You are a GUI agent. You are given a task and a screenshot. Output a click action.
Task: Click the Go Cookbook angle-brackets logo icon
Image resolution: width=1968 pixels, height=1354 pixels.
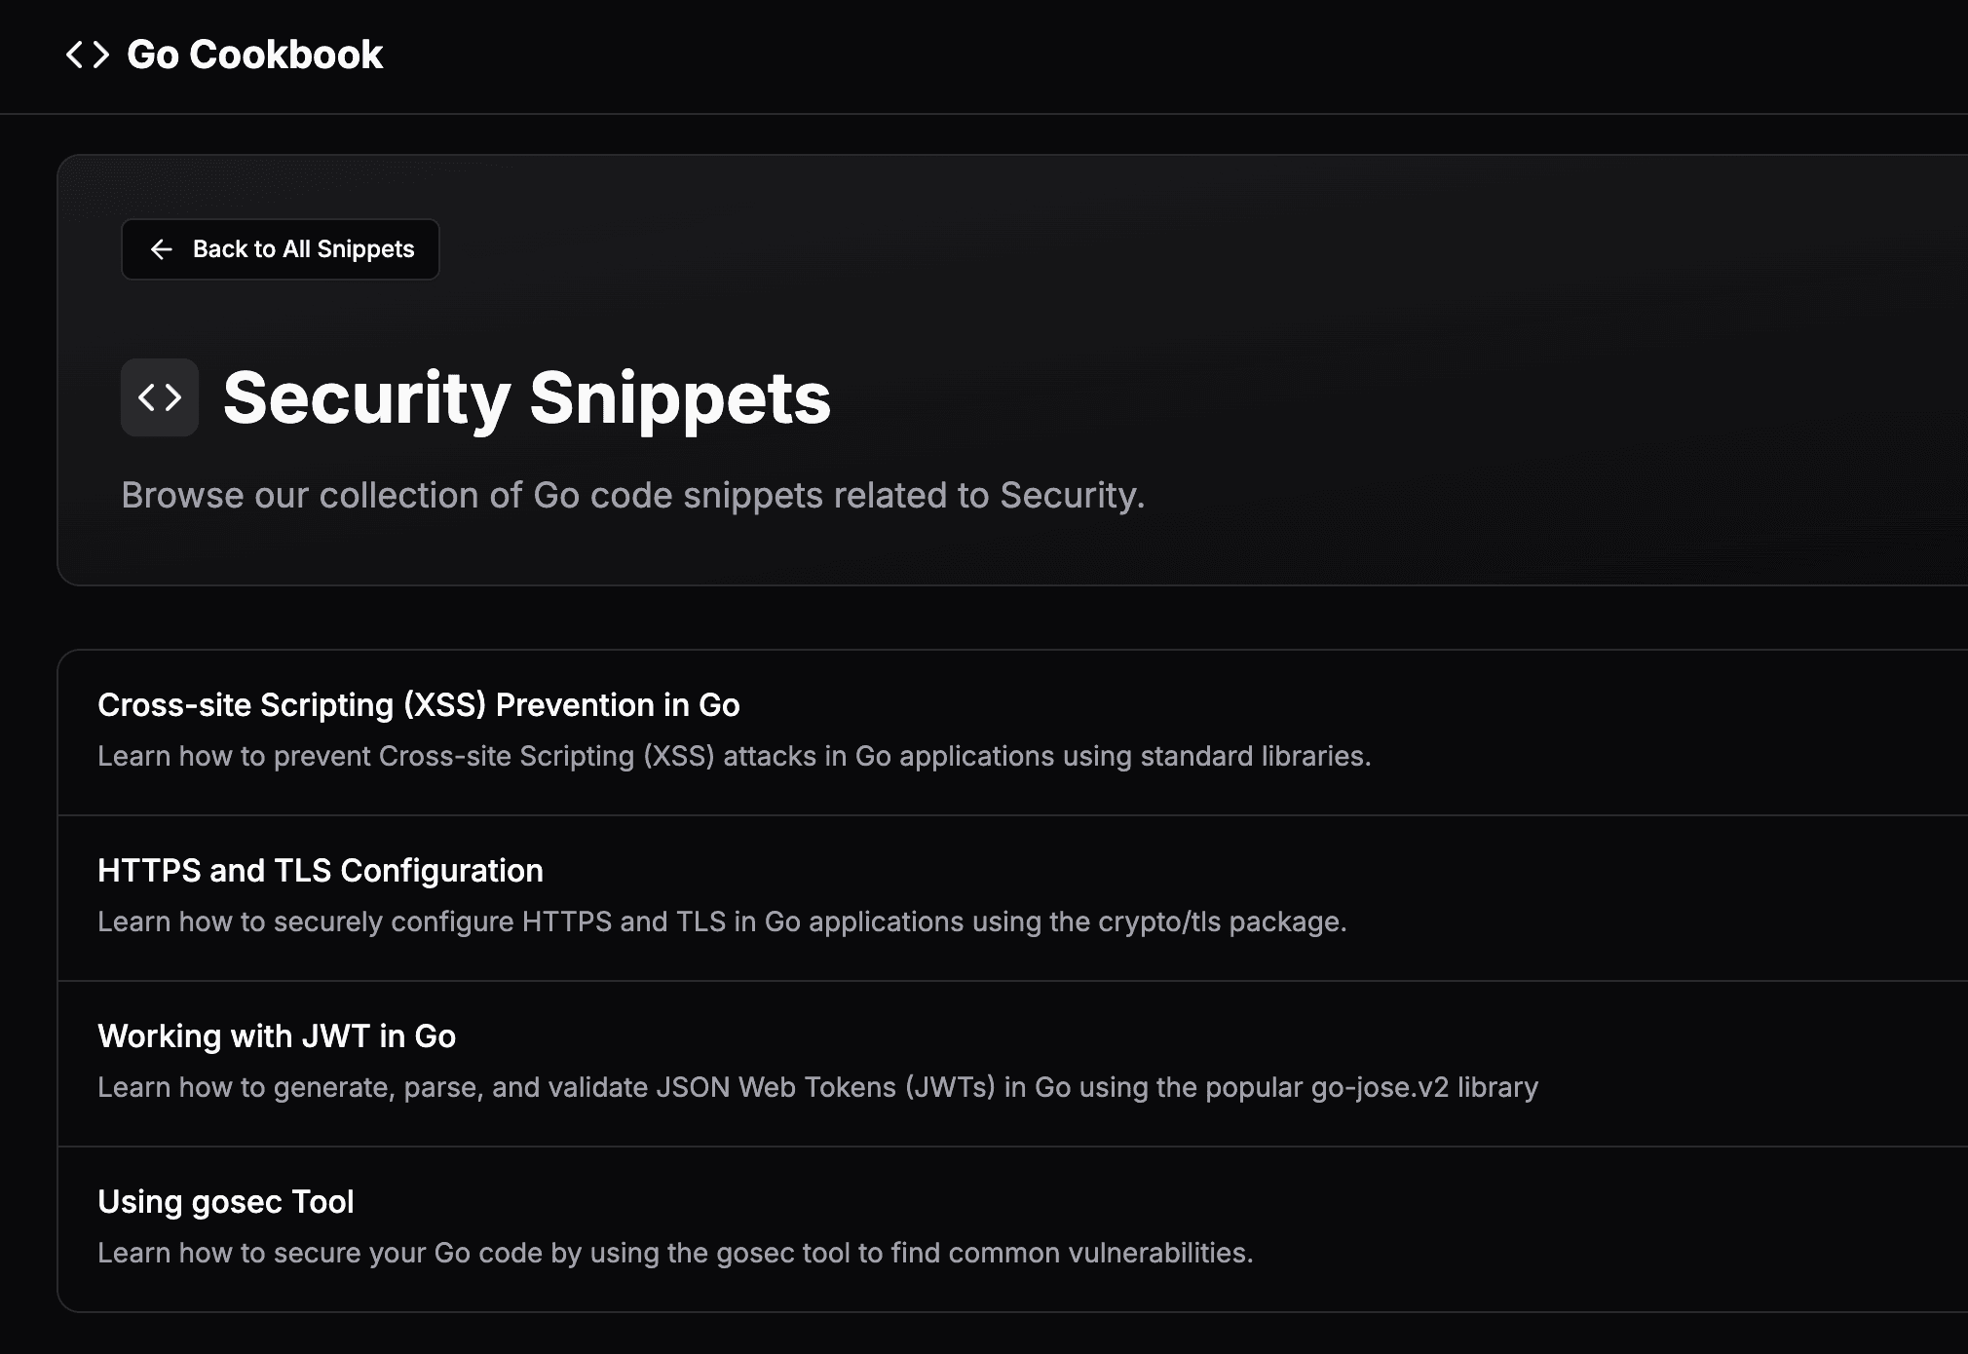click(x=88, y=55)
